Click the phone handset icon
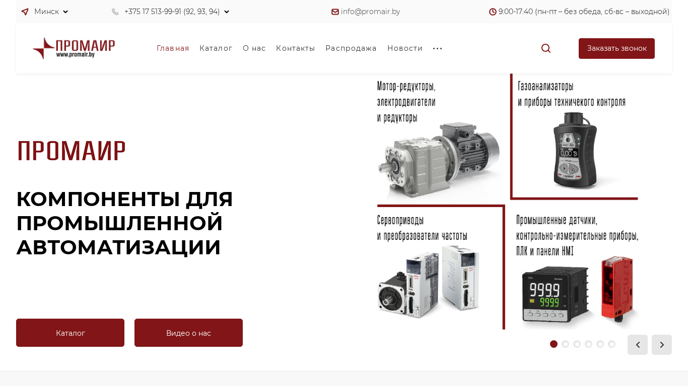Image resolution: width=688 pixels, height=386 pixels. tap(115, 12)
